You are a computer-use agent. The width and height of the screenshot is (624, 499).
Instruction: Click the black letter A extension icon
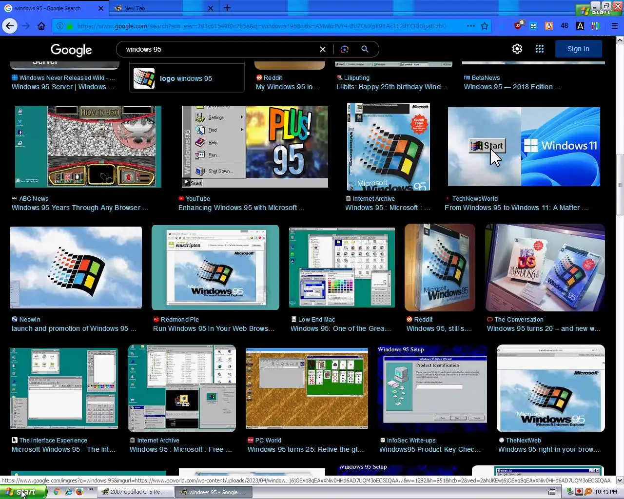tap(580, 26)
